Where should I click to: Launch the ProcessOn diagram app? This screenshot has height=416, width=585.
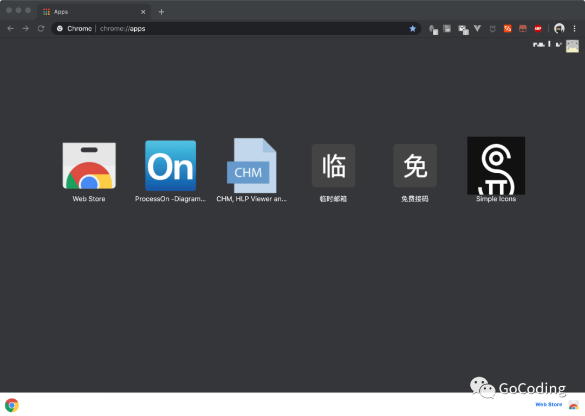pos(170,172)
